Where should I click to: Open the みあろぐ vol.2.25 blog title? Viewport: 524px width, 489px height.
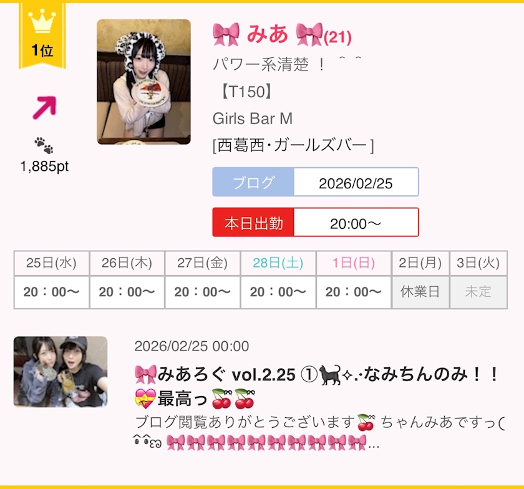317,387
